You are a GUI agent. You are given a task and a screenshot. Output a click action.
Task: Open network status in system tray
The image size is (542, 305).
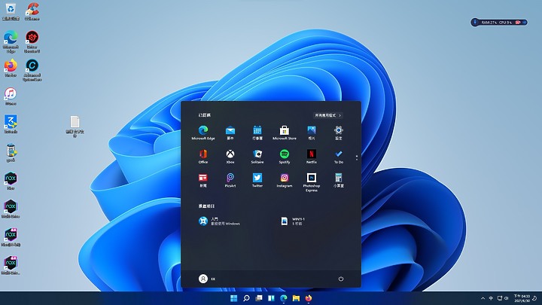coord(500,298)
